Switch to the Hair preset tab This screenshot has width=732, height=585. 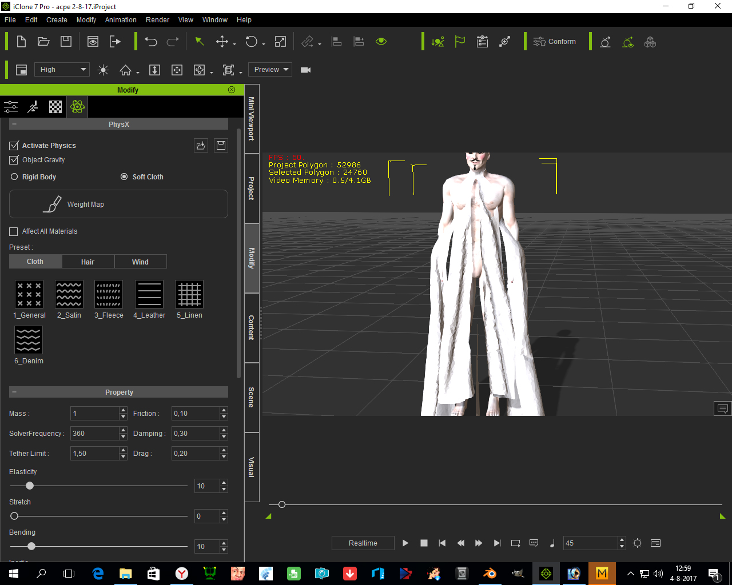88,262
